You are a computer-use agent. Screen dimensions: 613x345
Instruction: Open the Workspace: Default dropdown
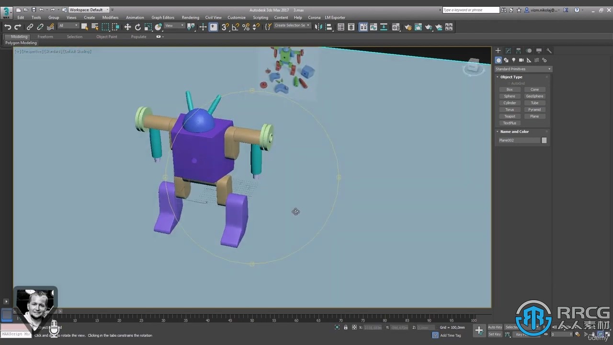[89, 10]
